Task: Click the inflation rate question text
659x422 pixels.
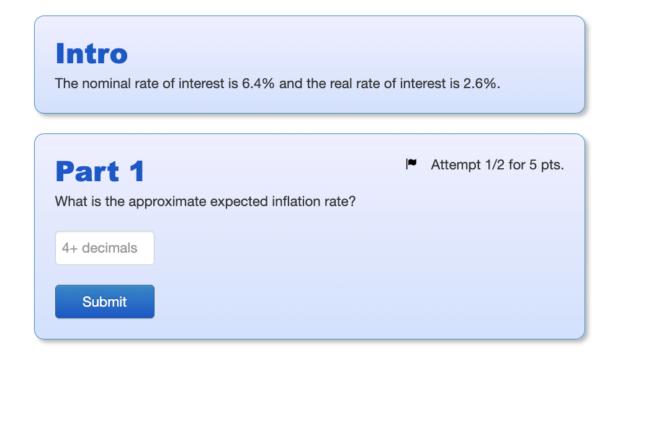Action: pyautogui.click(x=205, y=201)
